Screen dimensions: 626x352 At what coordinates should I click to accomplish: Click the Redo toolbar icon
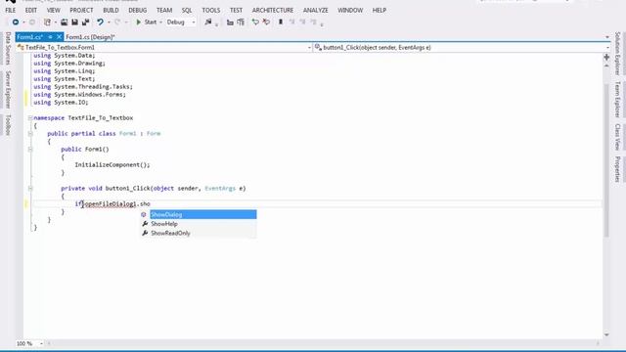coord(117,22)
